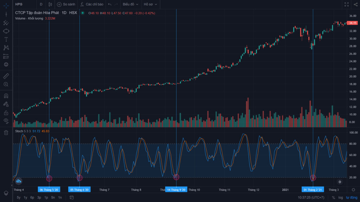Open Các chỉ báo indicators
Viewport: 360px width, 202px height.
92,4
